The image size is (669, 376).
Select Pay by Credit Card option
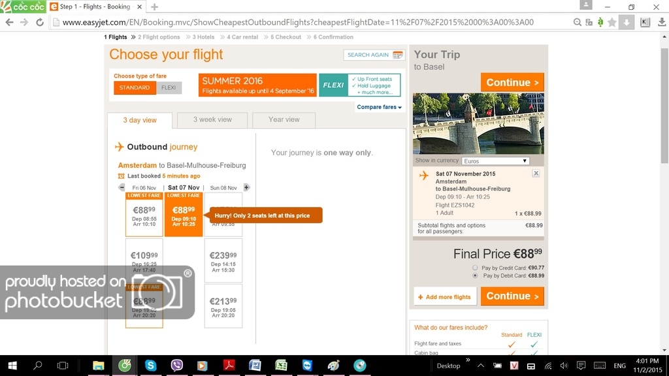pyautogui.click(x=475, y=268)
